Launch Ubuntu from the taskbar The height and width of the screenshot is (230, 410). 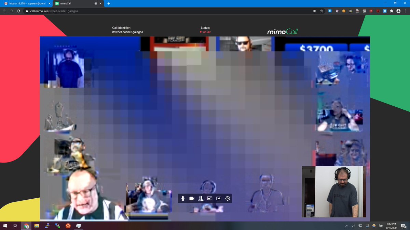pos(68,226)
